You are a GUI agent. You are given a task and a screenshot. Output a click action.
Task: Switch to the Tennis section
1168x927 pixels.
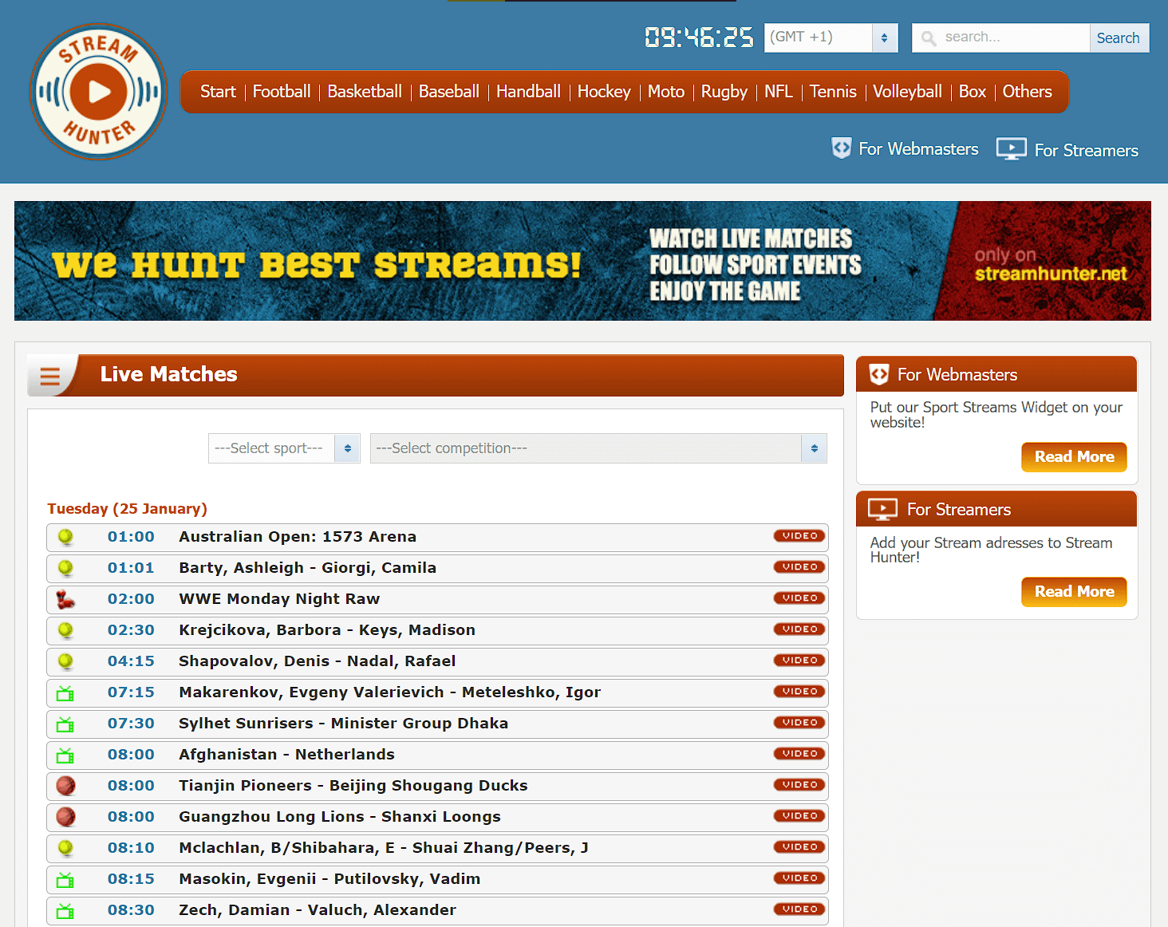click(x=832, y=92)
